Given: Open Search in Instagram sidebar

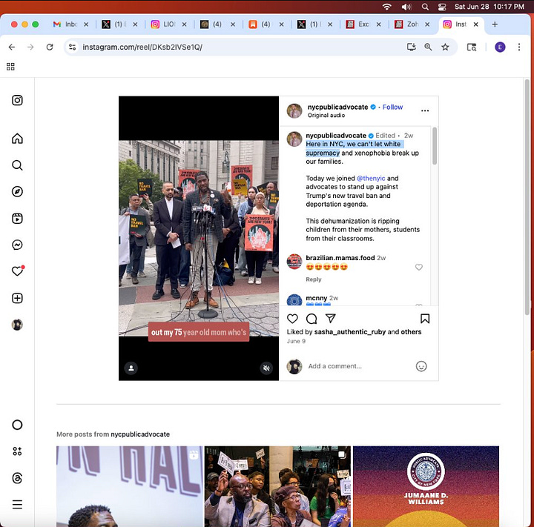Looking at the screenshot, I should 17,165.
